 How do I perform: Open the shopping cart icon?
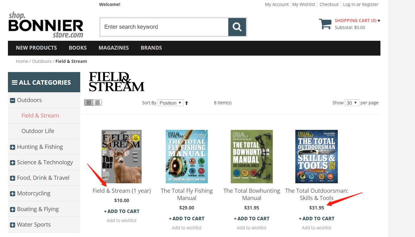tap(325, 24)
